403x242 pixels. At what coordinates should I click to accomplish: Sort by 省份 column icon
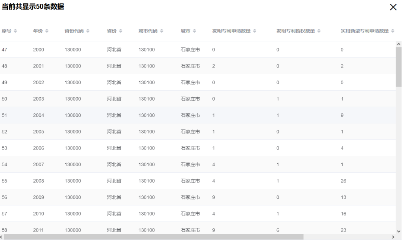click(121, 31)
